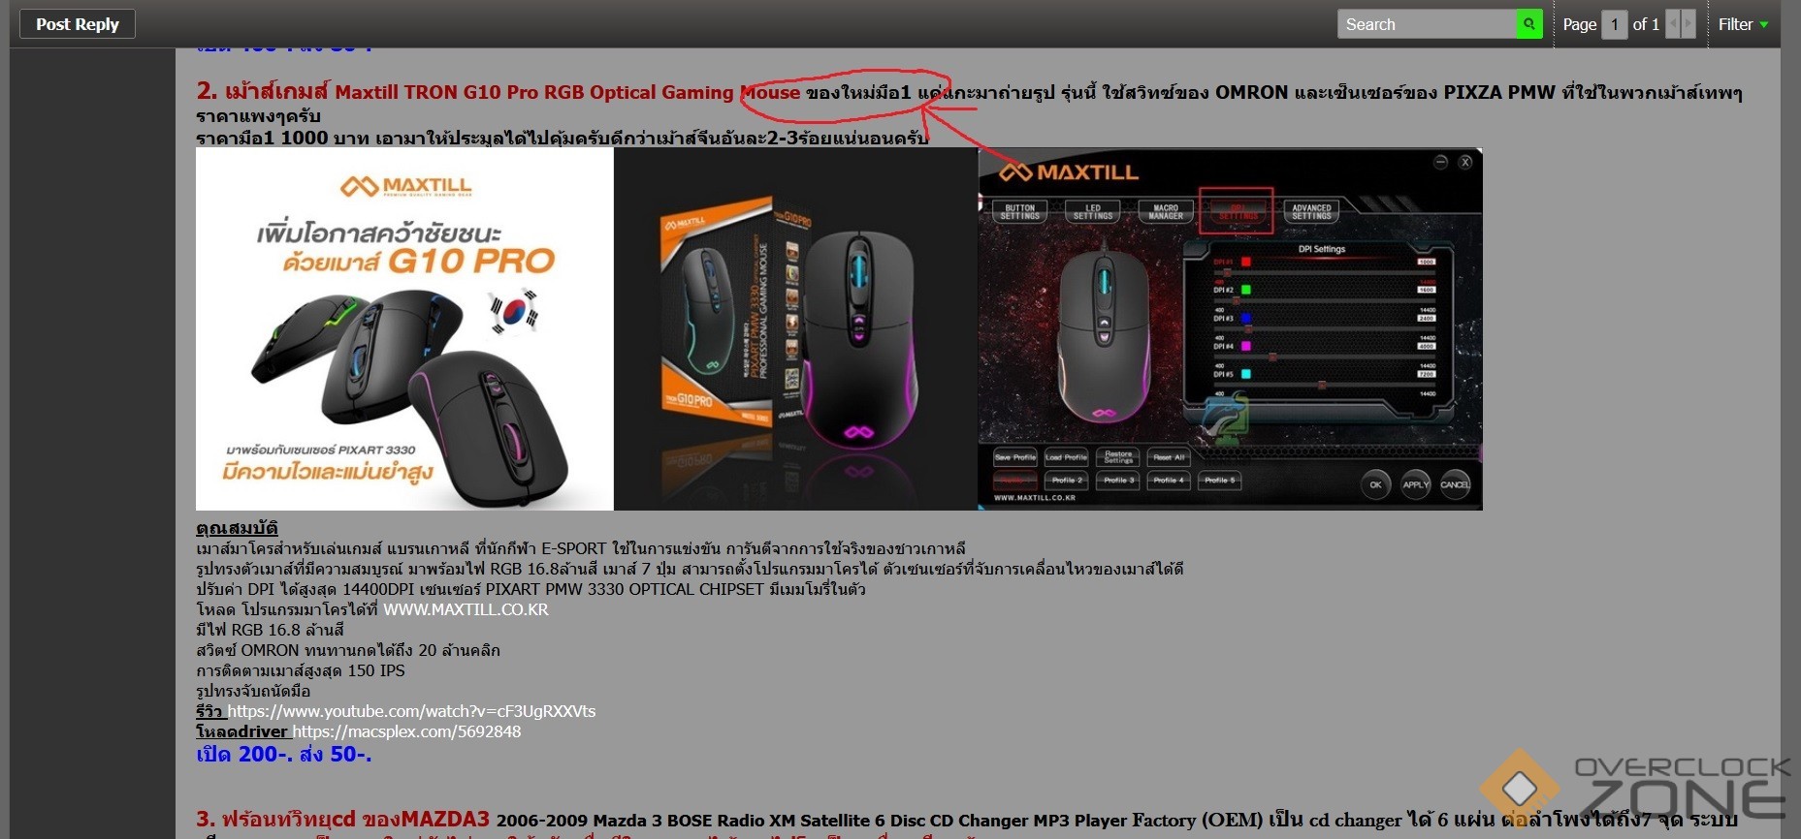The height and width of the screenshot is (839, 1801).
Task: Open the macsplex driver download link
Action: click(406, 731)
